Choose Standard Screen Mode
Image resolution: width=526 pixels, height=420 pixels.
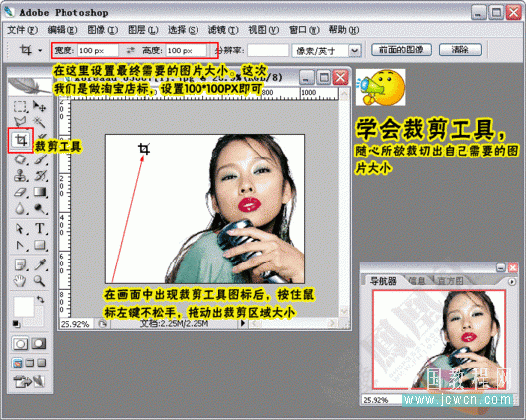17,363
